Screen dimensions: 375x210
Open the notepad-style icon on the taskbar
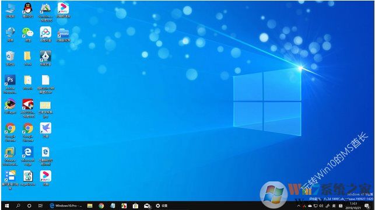point(113,206)
